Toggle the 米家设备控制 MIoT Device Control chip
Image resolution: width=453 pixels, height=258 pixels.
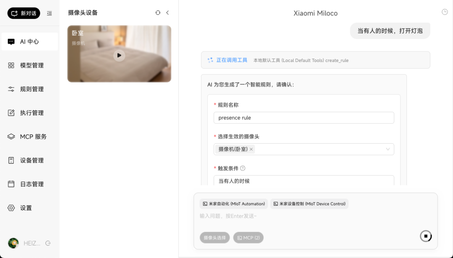click(310, 204)
